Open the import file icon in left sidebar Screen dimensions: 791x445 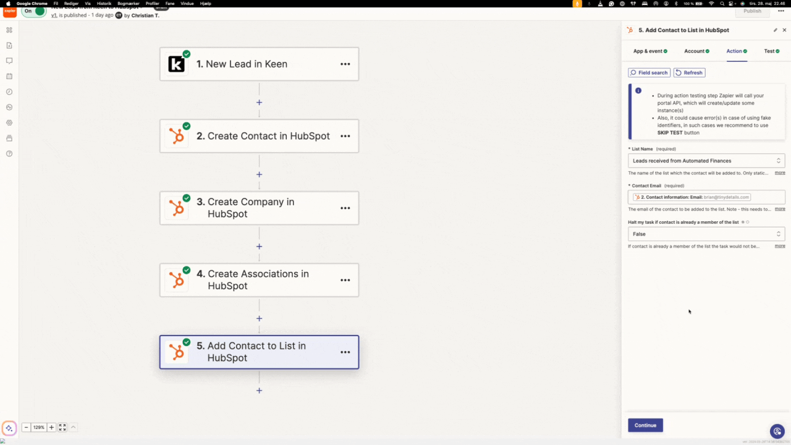point(9,45)
